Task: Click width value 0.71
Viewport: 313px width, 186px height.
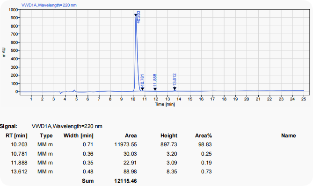Action: (88, 144)
